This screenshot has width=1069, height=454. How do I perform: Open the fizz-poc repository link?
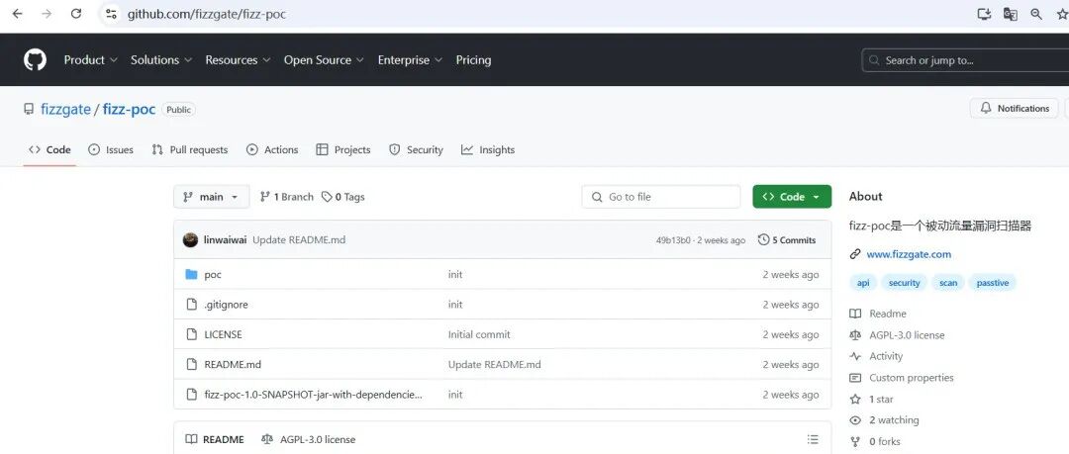129,109
